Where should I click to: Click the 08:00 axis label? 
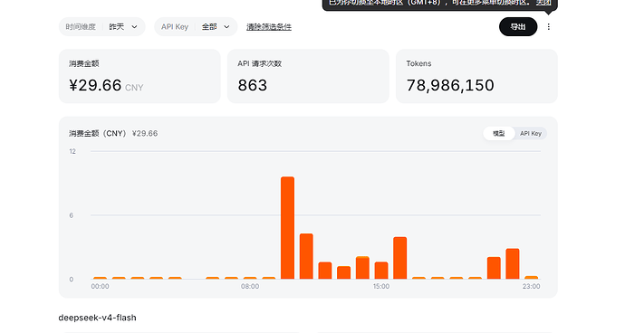250,286
